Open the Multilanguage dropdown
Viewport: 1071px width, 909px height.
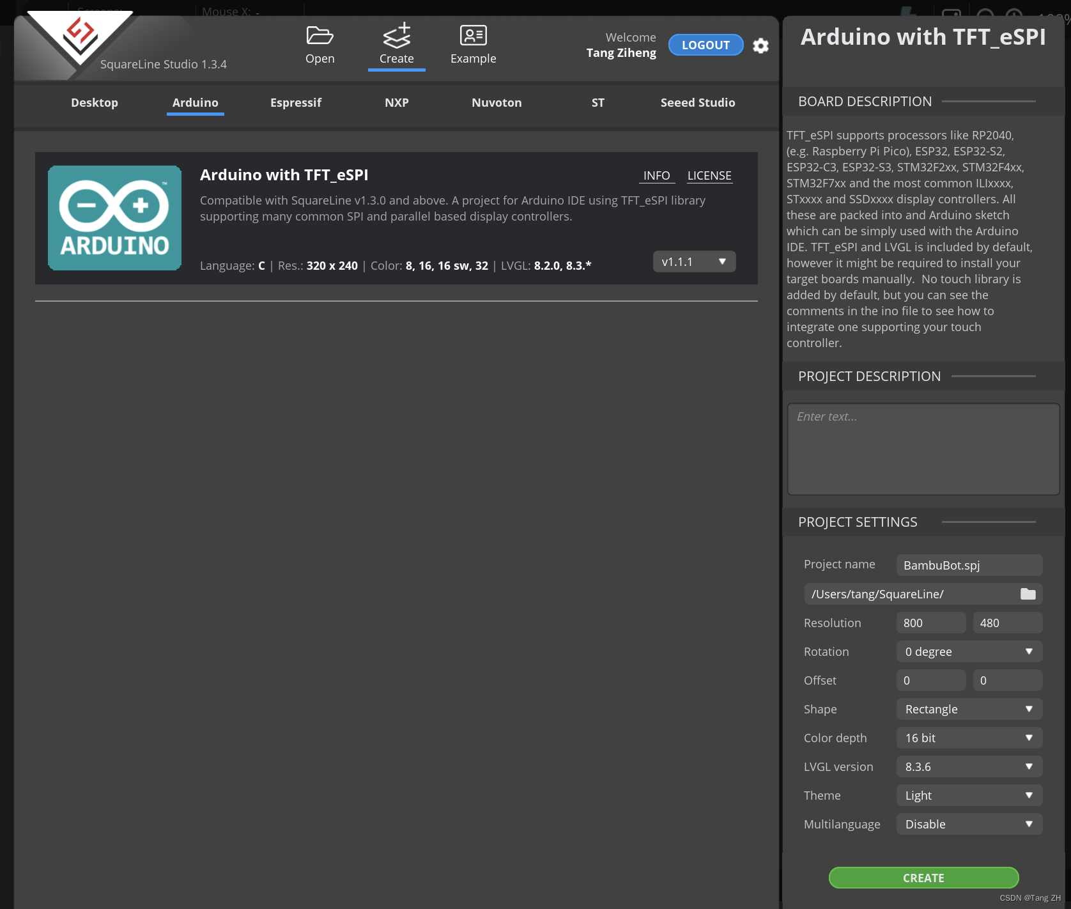tap(969, 824)
